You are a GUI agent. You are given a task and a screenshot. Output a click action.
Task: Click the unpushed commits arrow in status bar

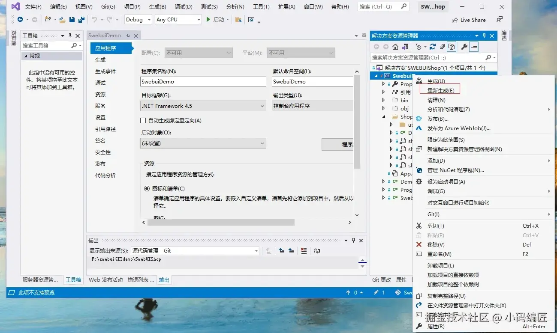pos(348,293)
